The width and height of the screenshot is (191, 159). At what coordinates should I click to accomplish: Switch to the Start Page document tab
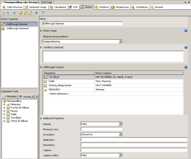47,2
